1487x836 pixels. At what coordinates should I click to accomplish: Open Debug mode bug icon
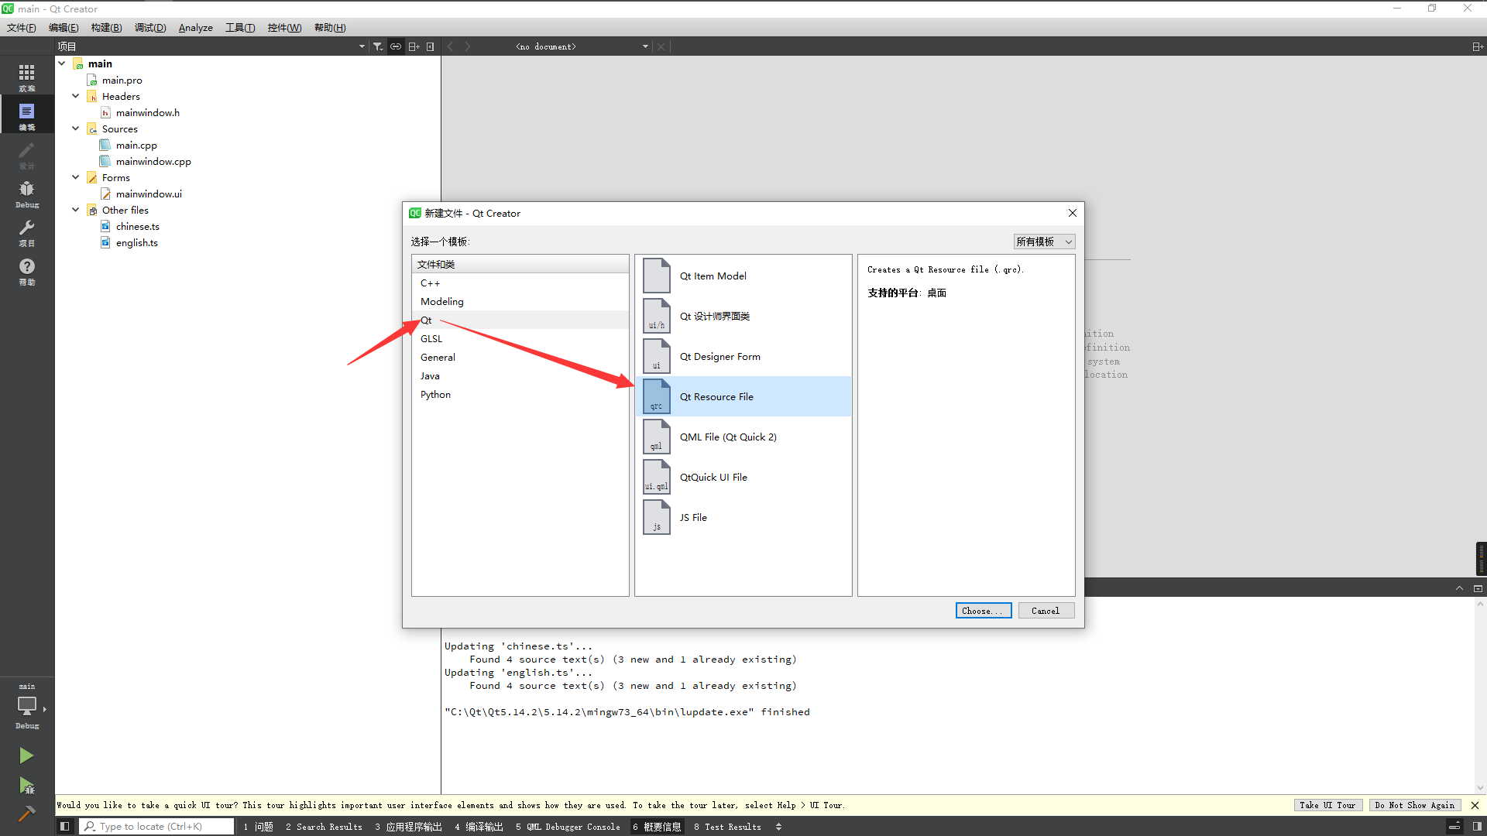click(27, 193)
